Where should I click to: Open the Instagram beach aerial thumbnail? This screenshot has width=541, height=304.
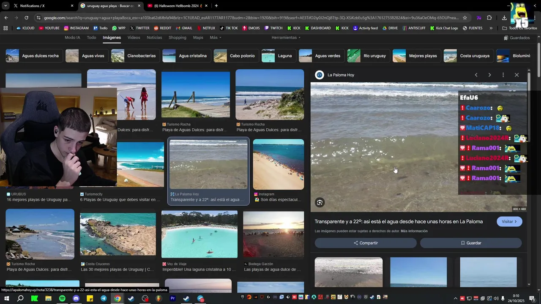pos(279,164)
